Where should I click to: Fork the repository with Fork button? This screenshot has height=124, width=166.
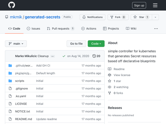coord(118,17)
